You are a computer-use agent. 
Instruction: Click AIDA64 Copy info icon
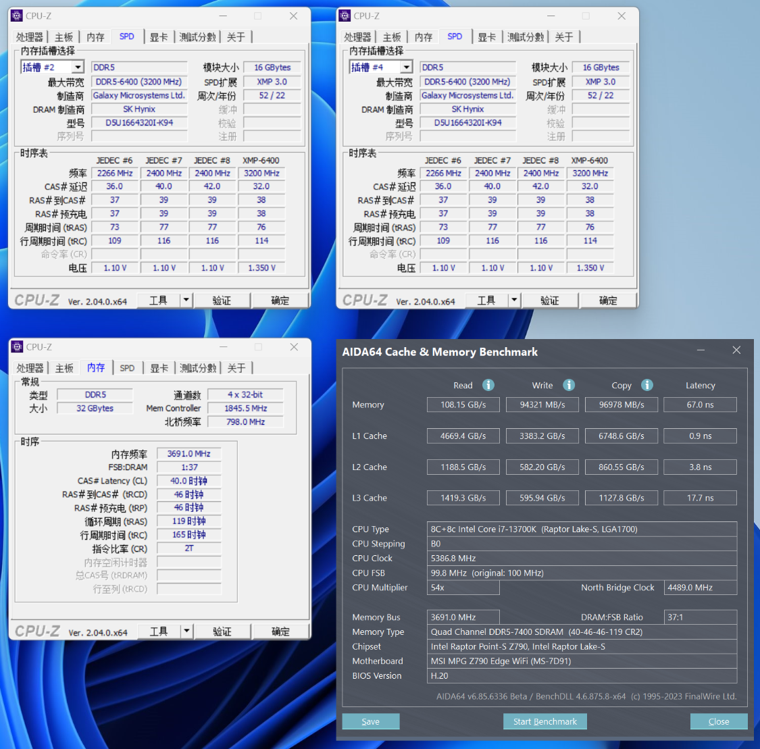pos(647,385)
